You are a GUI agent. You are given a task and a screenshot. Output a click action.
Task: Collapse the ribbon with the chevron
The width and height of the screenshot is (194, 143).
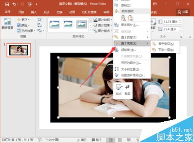[x=190, y=37]
